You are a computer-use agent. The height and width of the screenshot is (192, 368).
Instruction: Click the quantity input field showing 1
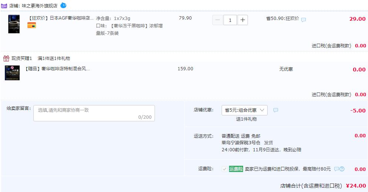pos(230,20)
